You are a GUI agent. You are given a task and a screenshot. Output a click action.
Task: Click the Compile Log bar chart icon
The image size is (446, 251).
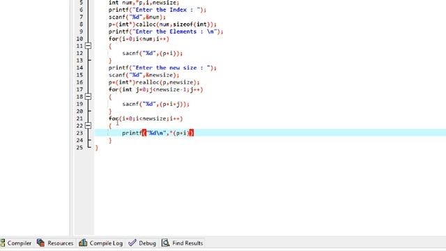(x=83, y=243)
